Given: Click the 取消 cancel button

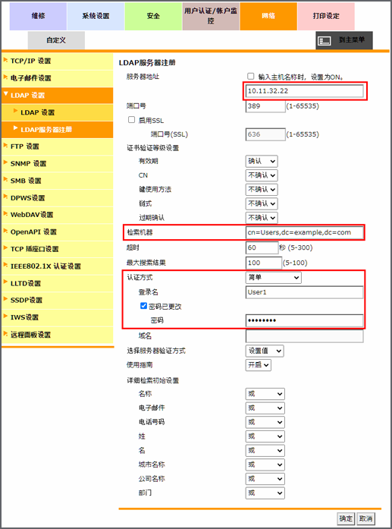Looking at the screenshot, I should [x=366, y=518].
